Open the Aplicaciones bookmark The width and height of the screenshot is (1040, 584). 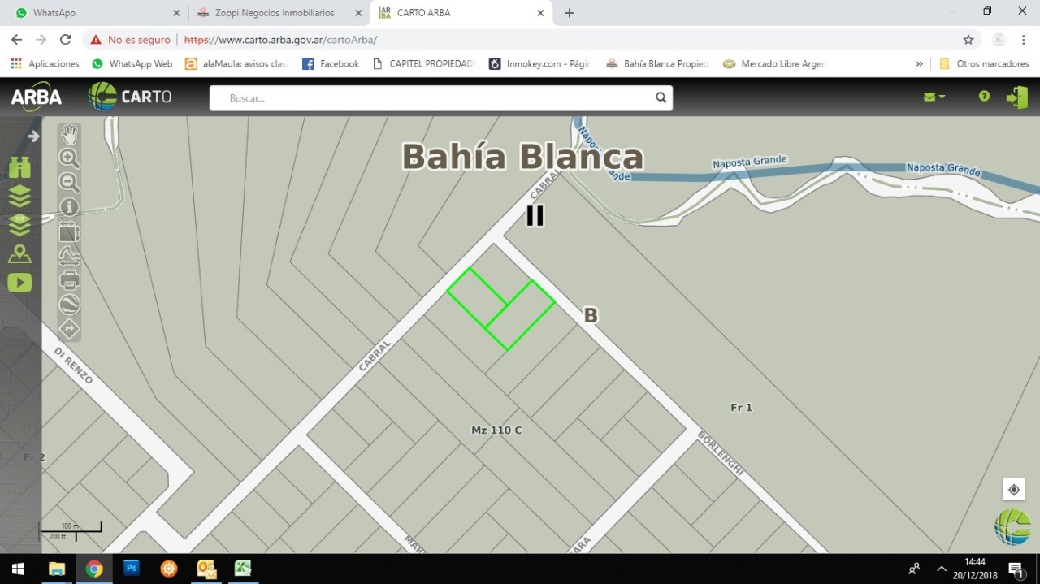click(45, 63)
